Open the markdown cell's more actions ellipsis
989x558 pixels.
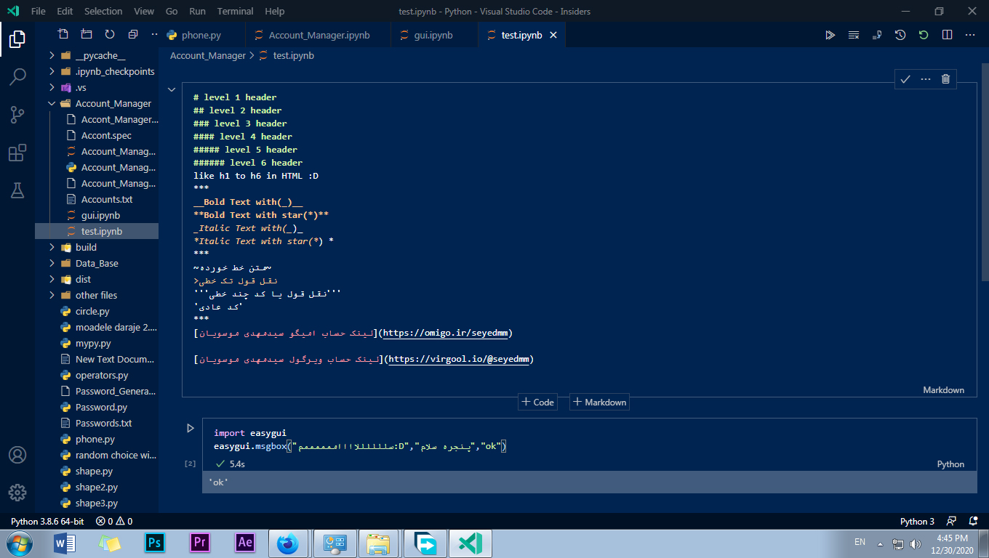926,79
